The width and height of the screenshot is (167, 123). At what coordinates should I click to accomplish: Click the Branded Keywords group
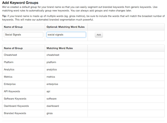(x=15, y=113)
